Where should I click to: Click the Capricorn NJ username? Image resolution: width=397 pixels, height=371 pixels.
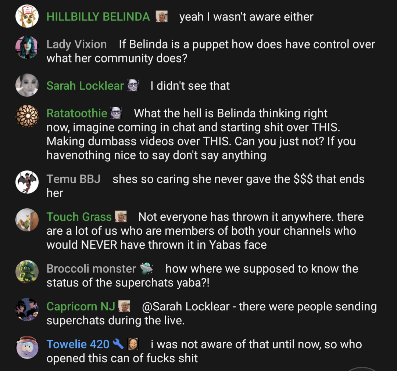(x=81, y=306)
